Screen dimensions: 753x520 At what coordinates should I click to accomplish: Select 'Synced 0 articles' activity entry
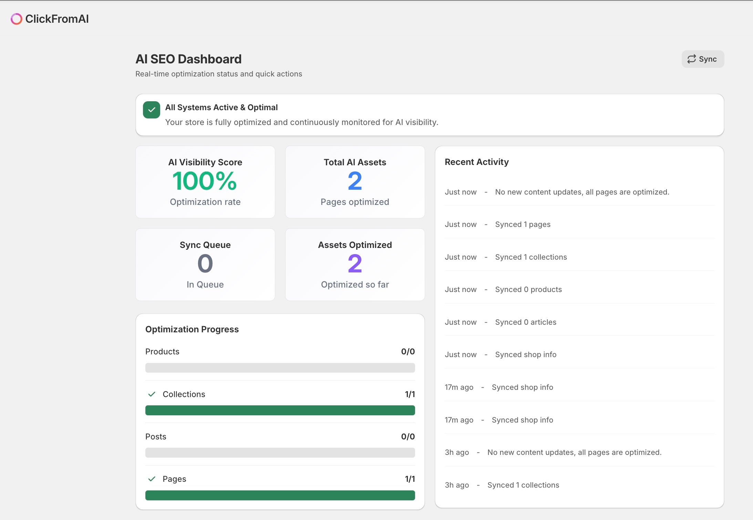coord(579,322)
